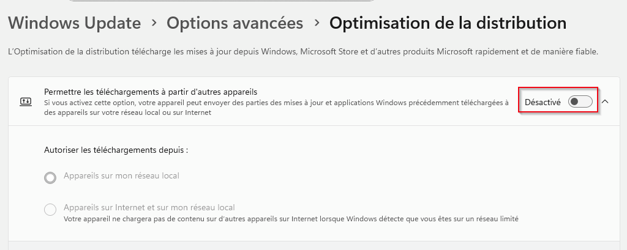Click the 'Votre appareil ne chargera pas' note
Screen dimensions: 627x250
click(x=291, y=218)
